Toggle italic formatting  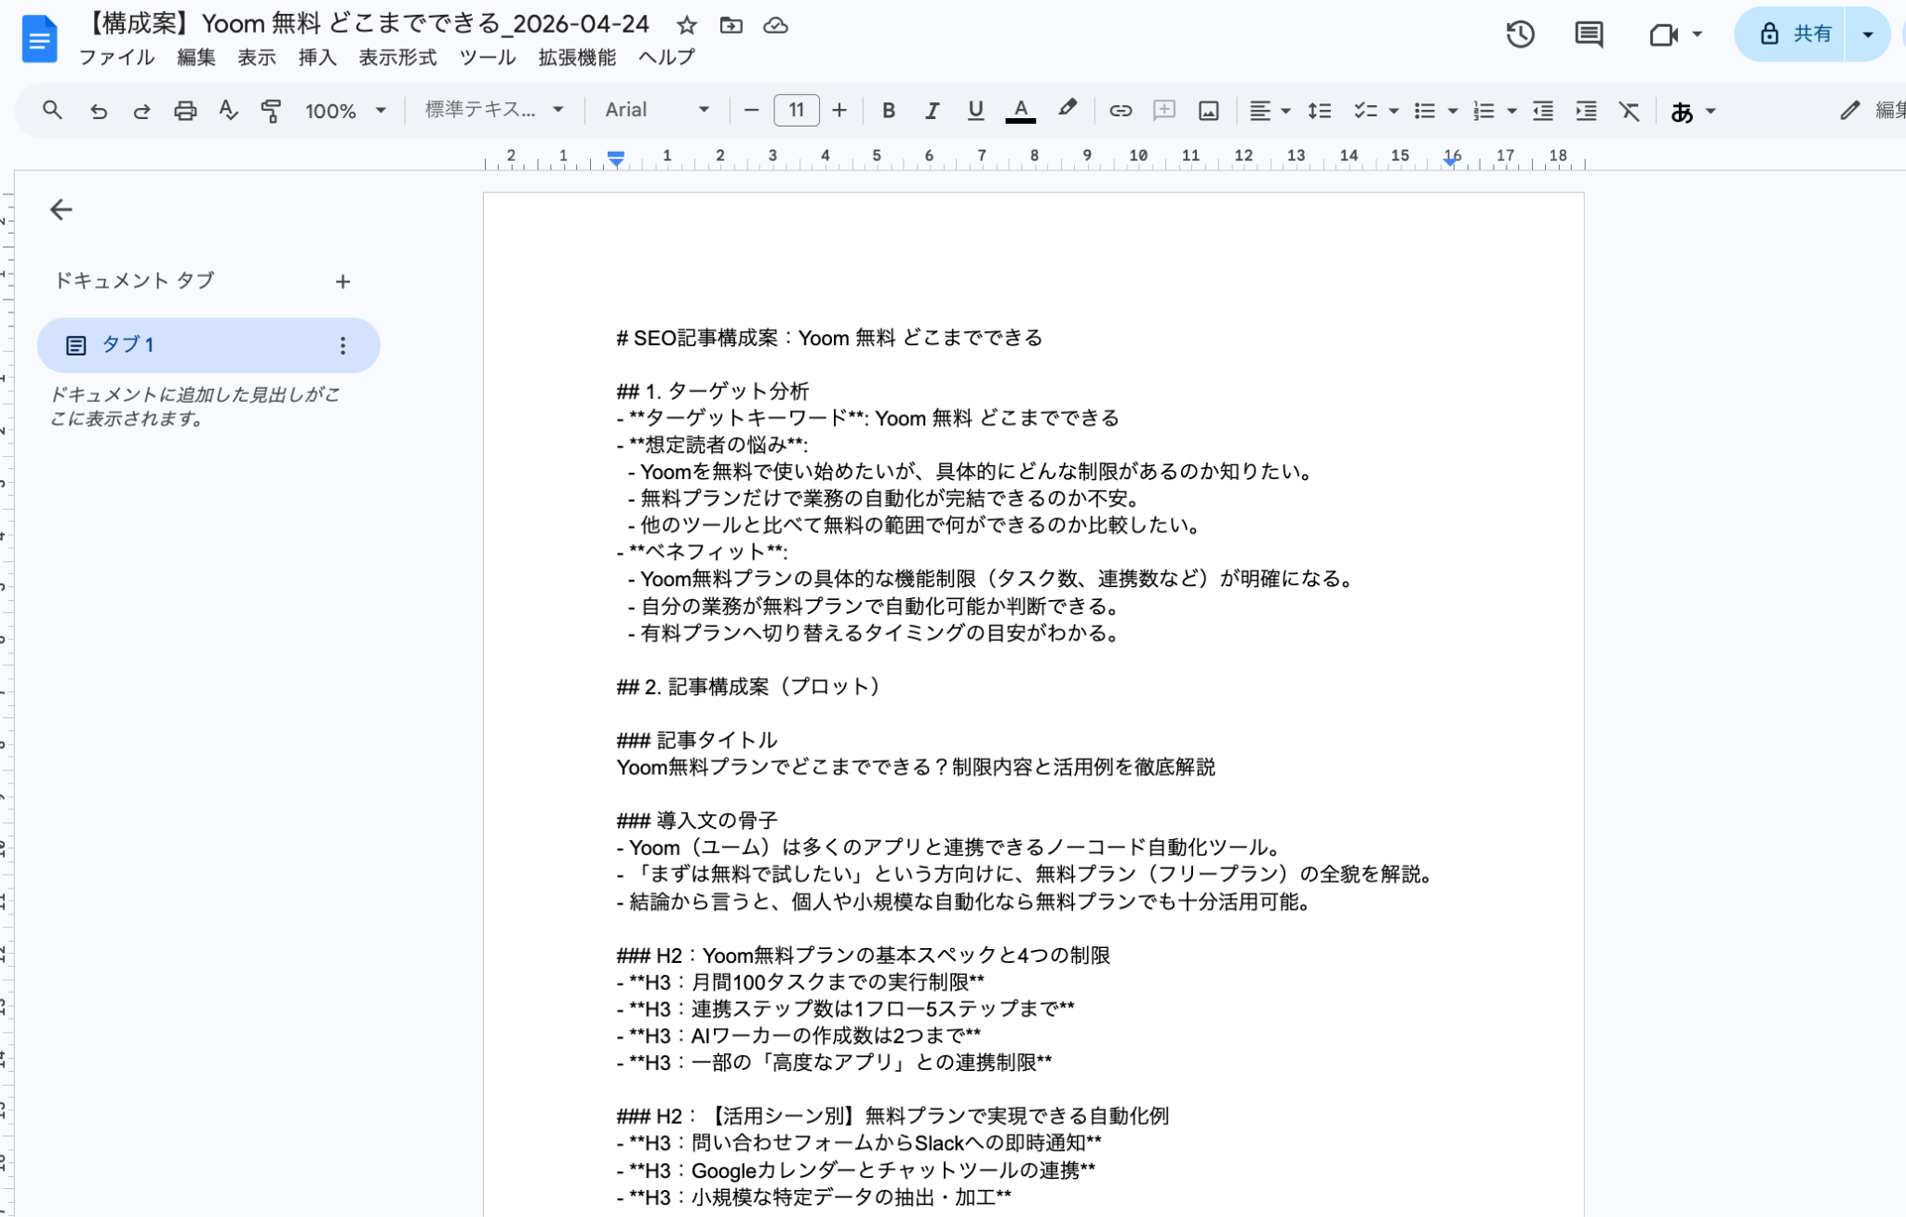click(932, 111)
